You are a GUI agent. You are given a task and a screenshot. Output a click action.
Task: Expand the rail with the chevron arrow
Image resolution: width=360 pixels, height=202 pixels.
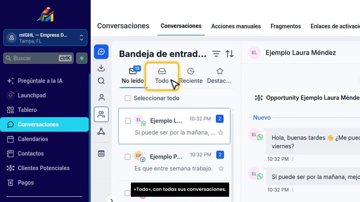click(112, 200)
